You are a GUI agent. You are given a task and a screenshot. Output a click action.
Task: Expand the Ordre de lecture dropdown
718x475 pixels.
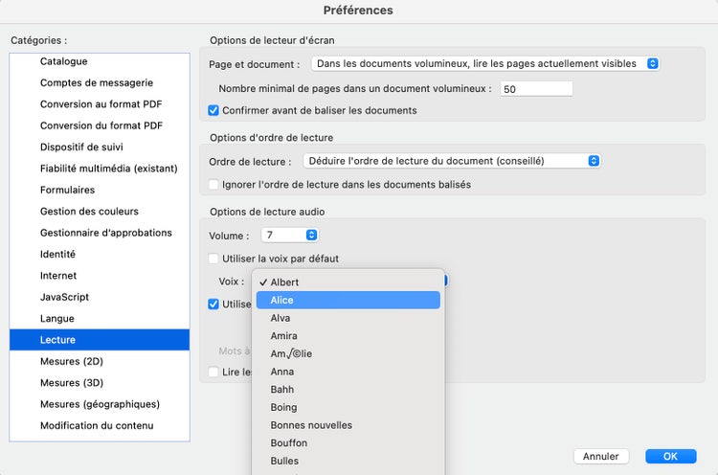point(452,161)
